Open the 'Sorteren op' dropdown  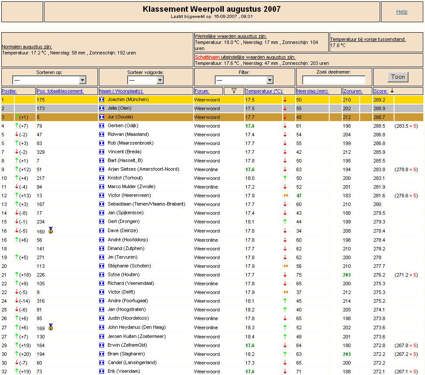pos(49,80)
